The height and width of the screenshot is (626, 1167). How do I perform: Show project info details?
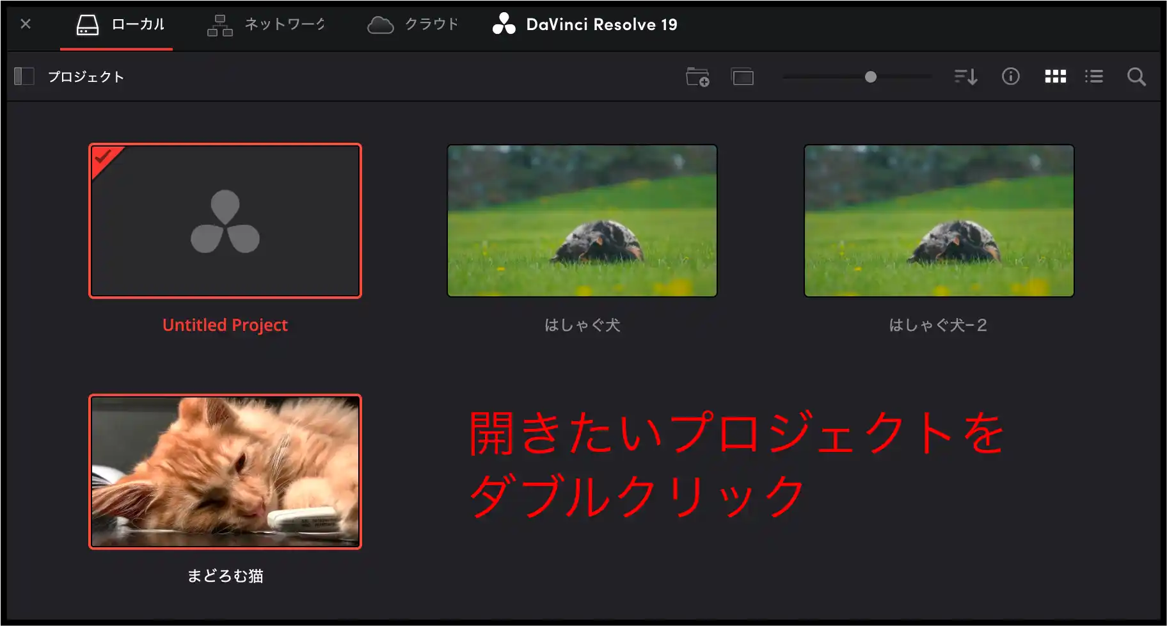1011,76
